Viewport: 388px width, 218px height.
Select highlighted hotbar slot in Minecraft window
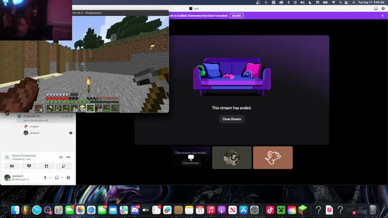click(x=90, y=108)
